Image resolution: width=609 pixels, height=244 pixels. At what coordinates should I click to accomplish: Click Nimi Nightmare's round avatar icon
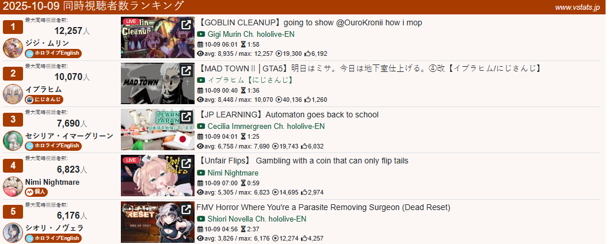pyautogui.click(x=13, y=187)
